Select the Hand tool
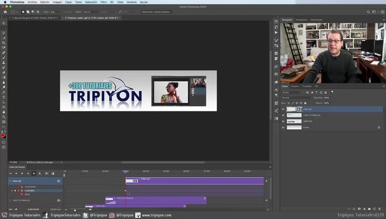This screenshot has height=219, width=386. (x=4, y=112)
